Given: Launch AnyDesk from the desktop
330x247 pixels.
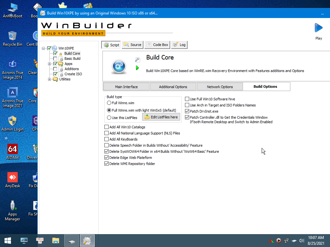Looking at the screenshot, I should pos(13,180).
